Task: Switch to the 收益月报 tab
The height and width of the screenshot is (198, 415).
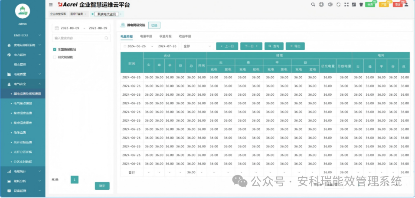Action: [x=165, y=36]
